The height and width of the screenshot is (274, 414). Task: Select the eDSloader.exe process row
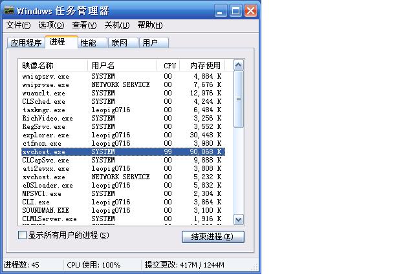point(123,186)
